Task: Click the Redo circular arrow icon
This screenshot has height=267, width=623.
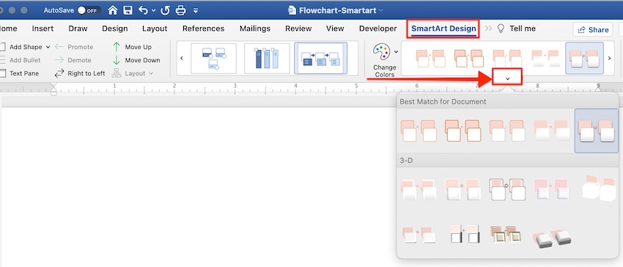Action: [165, 10]
